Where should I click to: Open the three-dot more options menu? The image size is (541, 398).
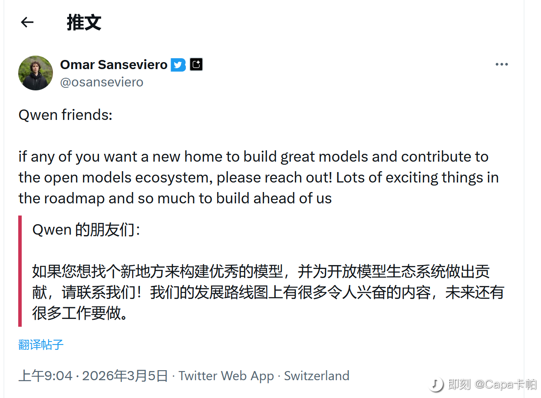coord(501,65)
